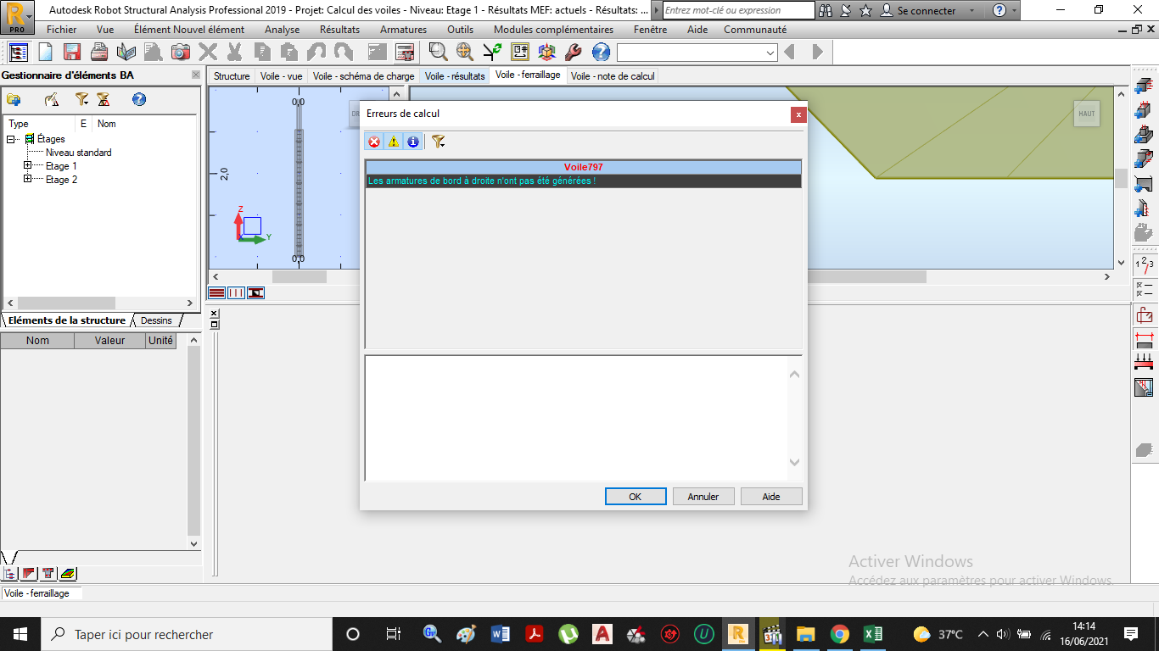Screen dimensions: 1159x651
Task: Switch to the Voile - schéma de charge tab
Action: 363,76
